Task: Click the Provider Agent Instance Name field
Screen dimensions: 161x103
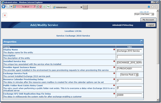Action: coord(129,69)
